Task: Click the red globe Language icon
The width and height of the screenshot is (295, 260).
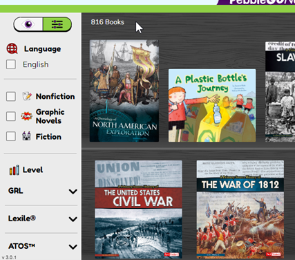Action: pos(12,48)
